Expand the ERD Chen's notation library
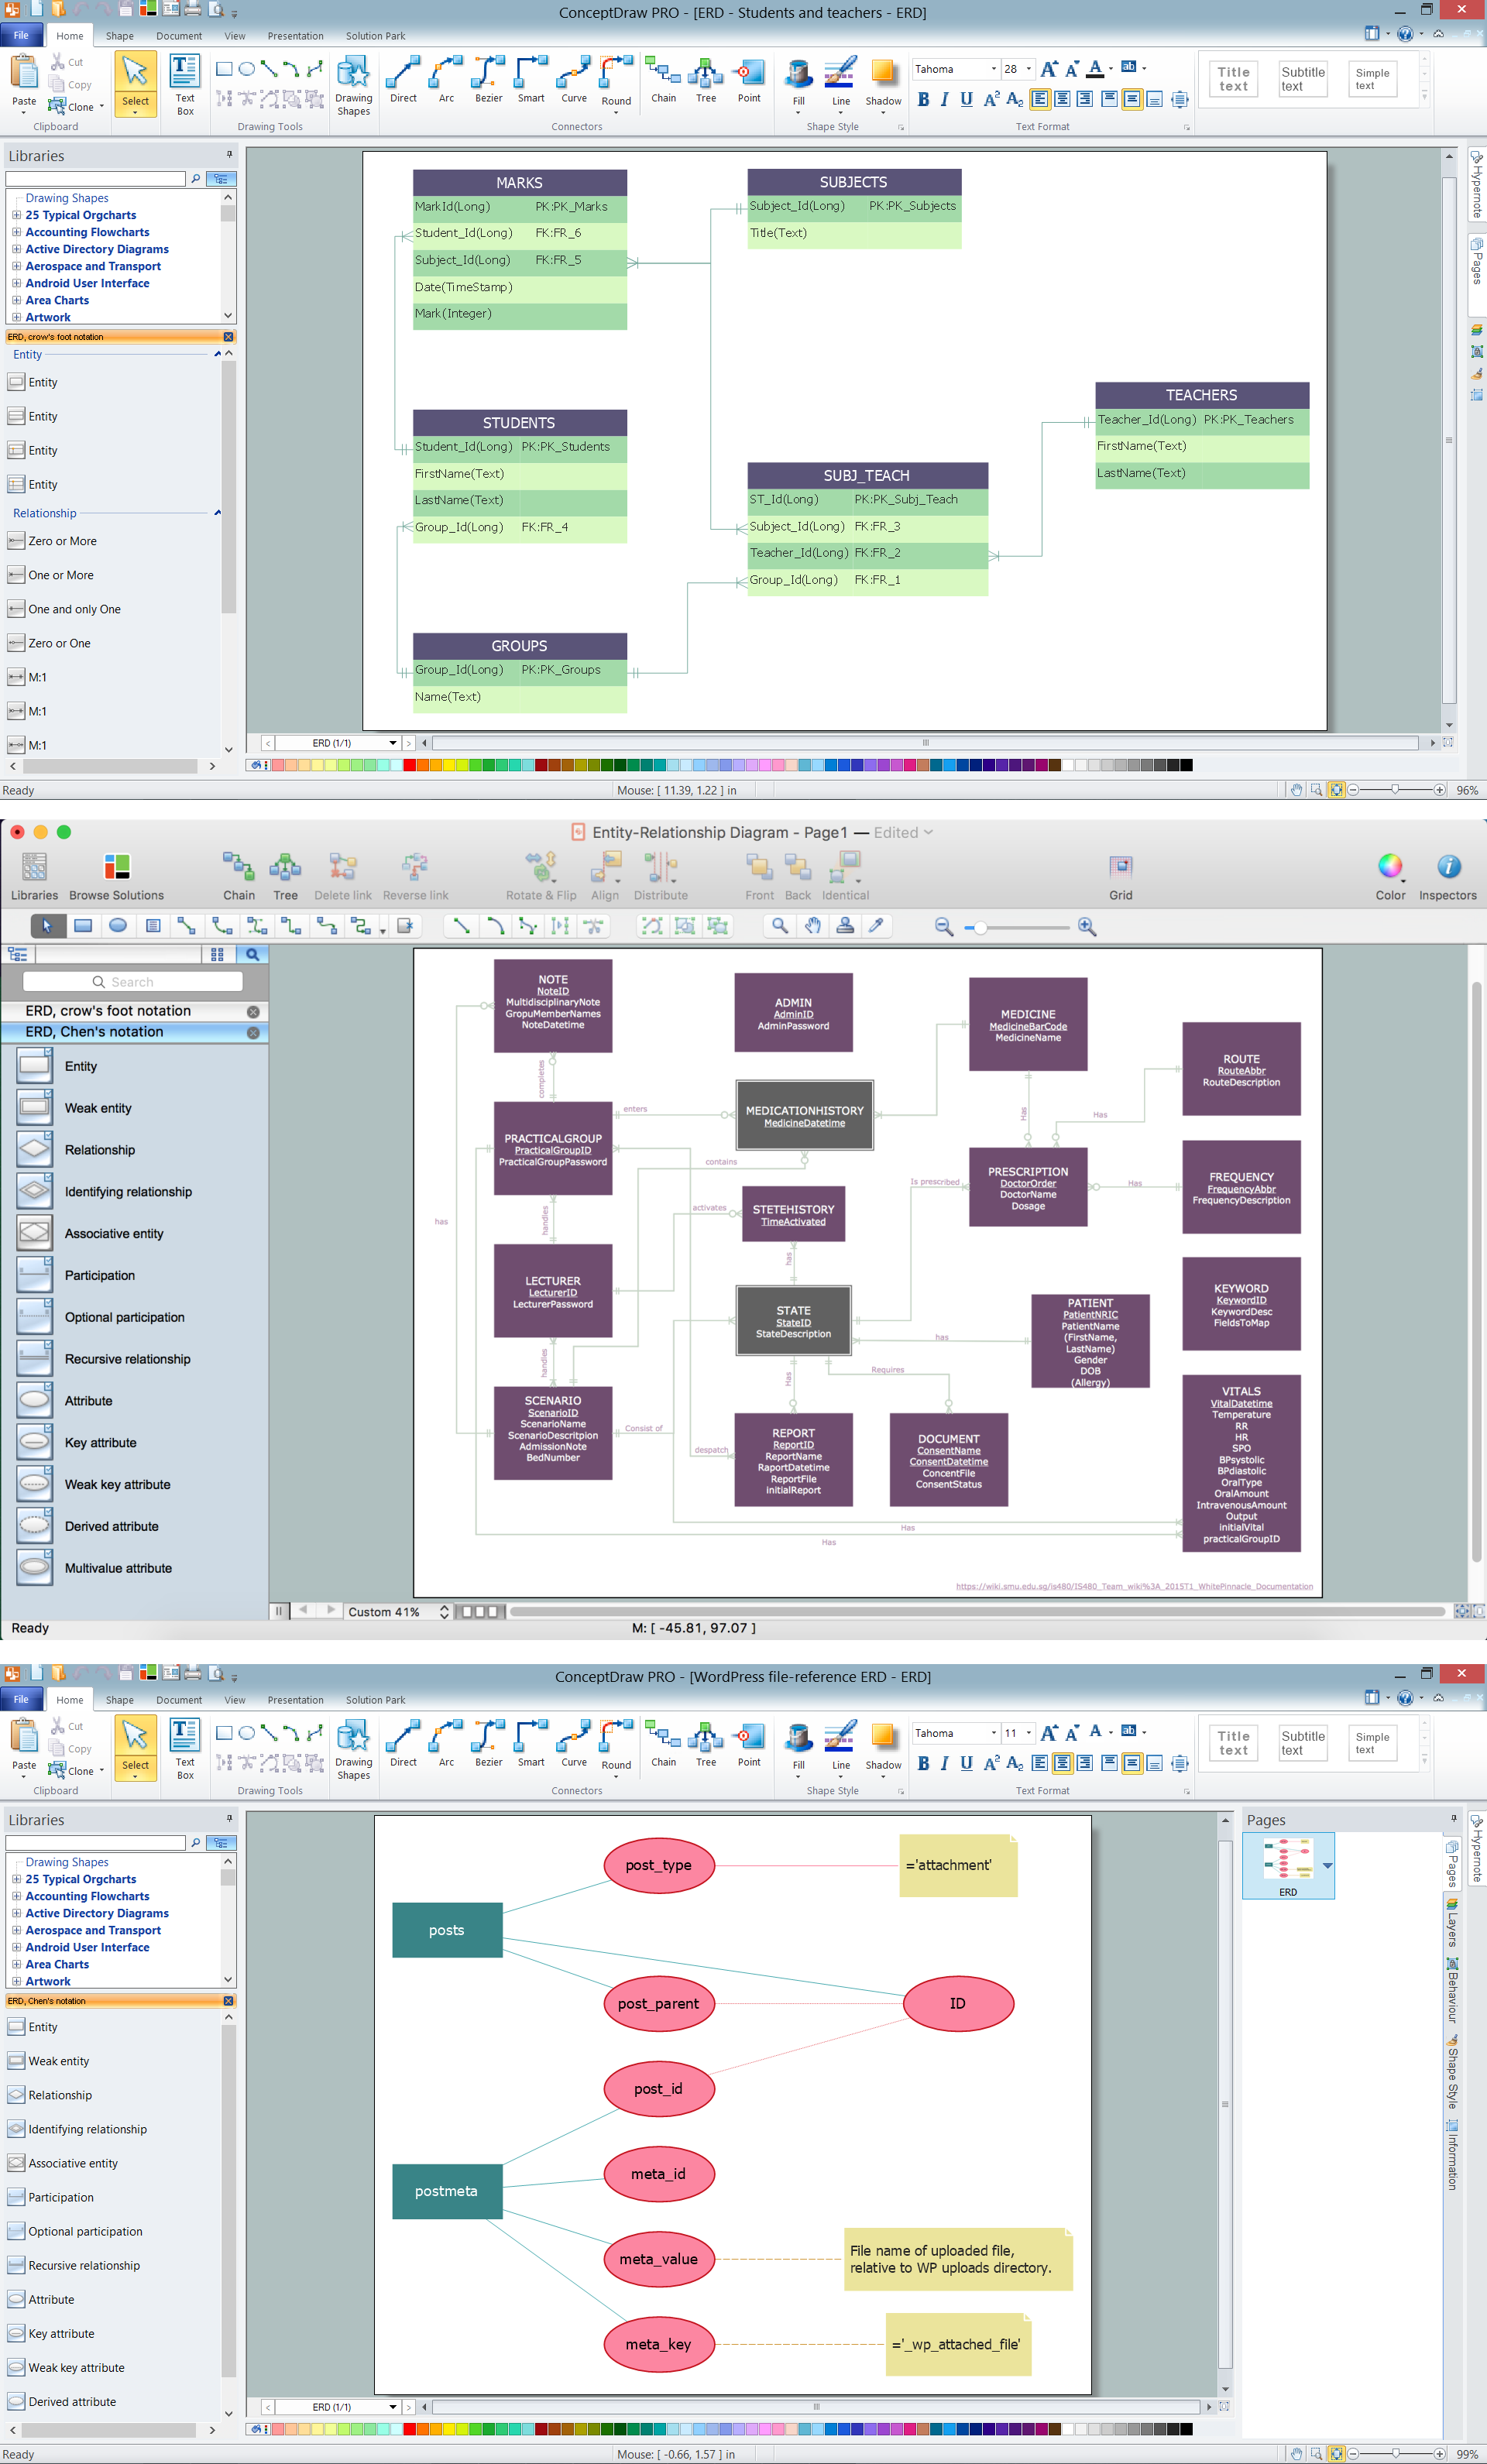Screen dimensions: 1487x2464 (115, 1999)
